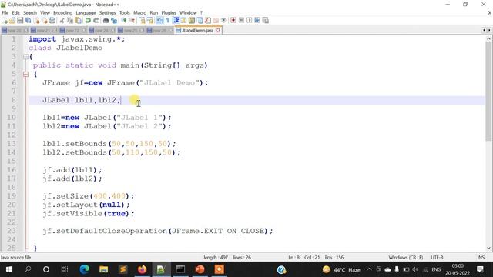Redo the edit using the toolbar Redo icon

tap(96, 21)
